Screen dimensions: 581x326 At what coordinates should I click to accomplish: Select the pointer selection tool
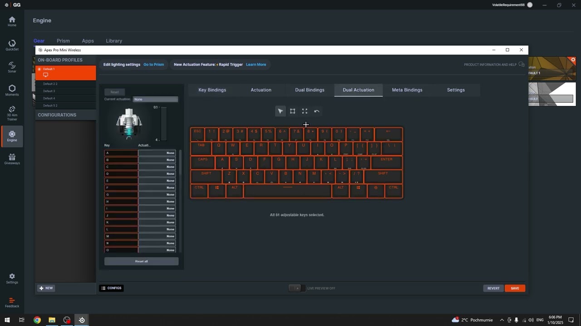(x=281, y=111)
